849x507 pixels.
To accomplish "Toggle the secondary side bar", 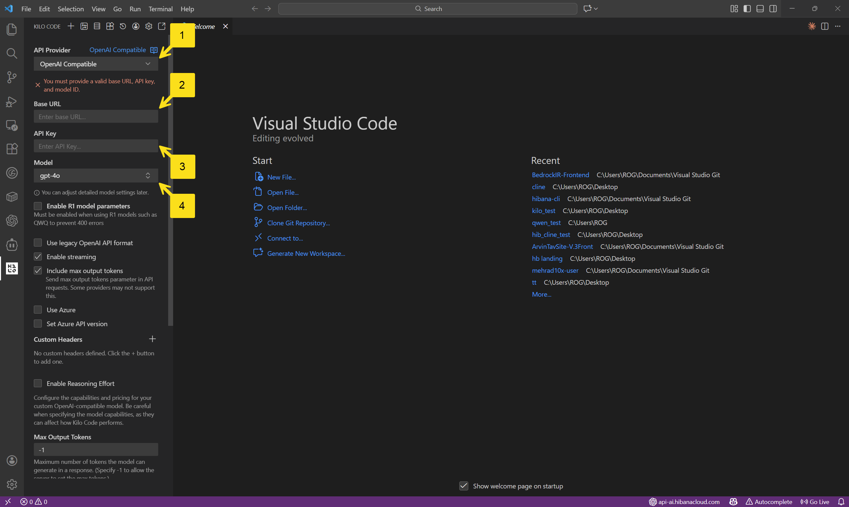I will pyautogui.click(x=773, y=9).
